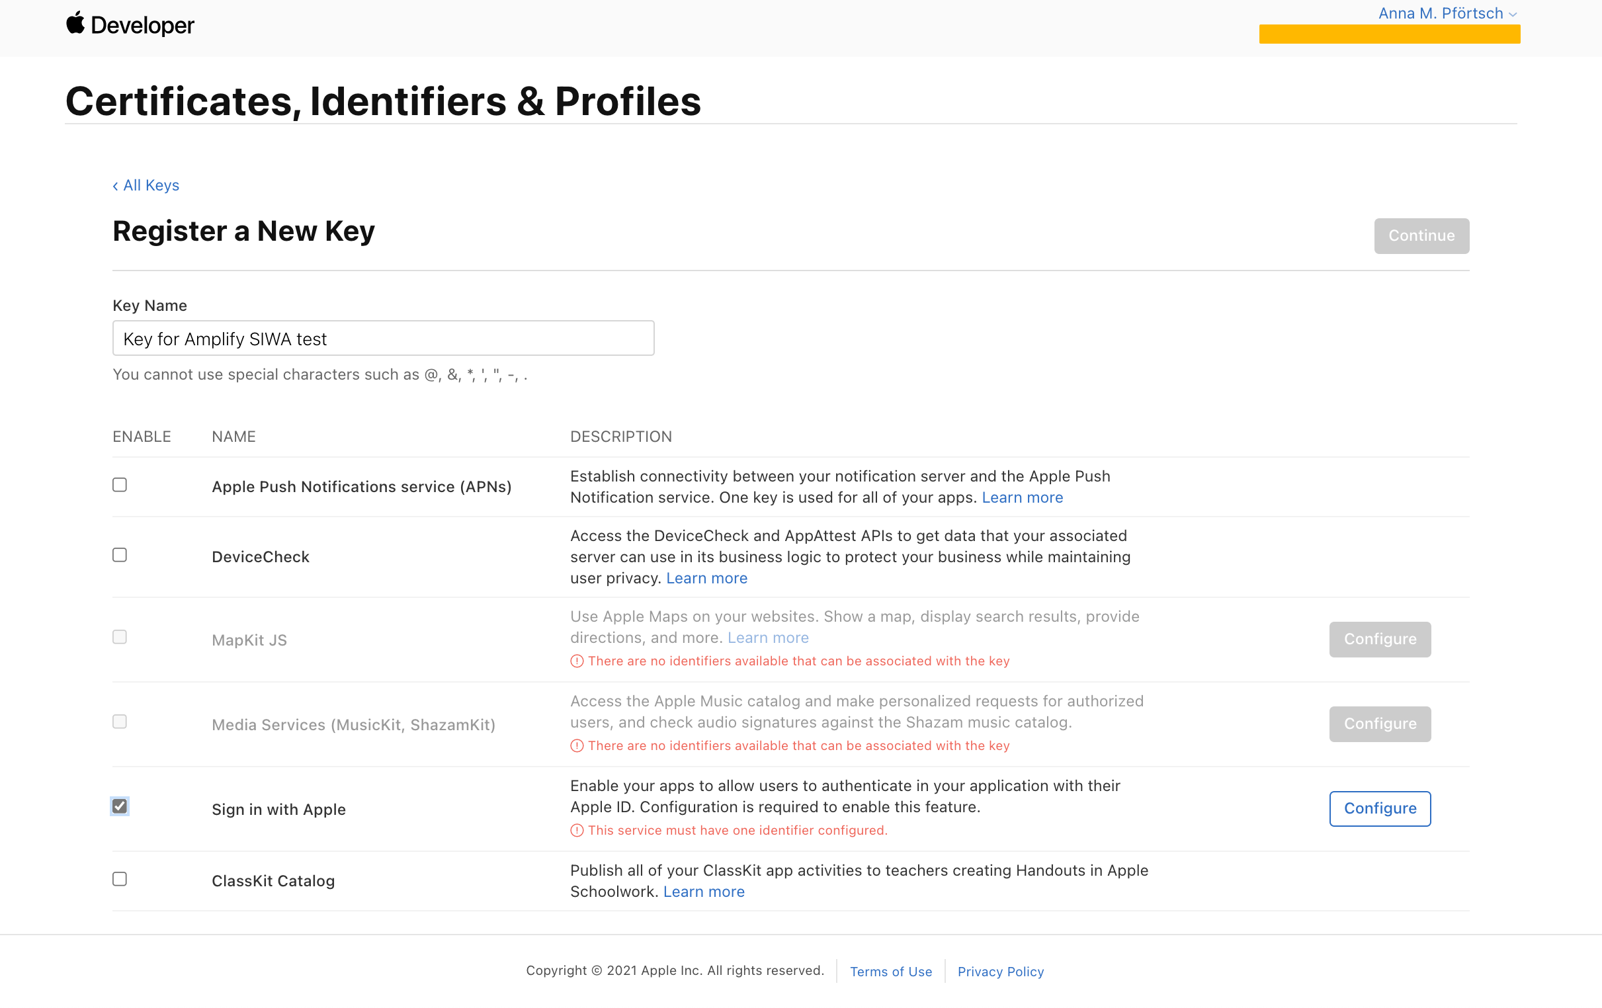
Task: Return to All Keys page
Action: (150, 185)
